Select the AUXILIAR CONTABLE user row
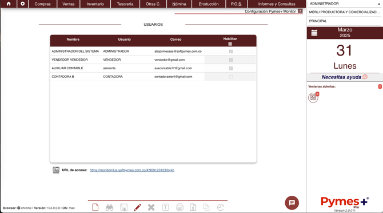Screen dimensions: 383x213 (153, 68)
